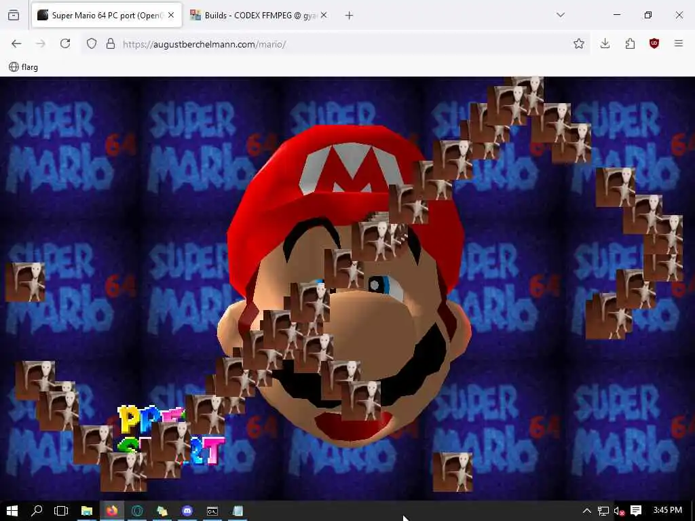
Task: Bookmark this page with the star
Action: pyautogui.click(x=578, y=43)
